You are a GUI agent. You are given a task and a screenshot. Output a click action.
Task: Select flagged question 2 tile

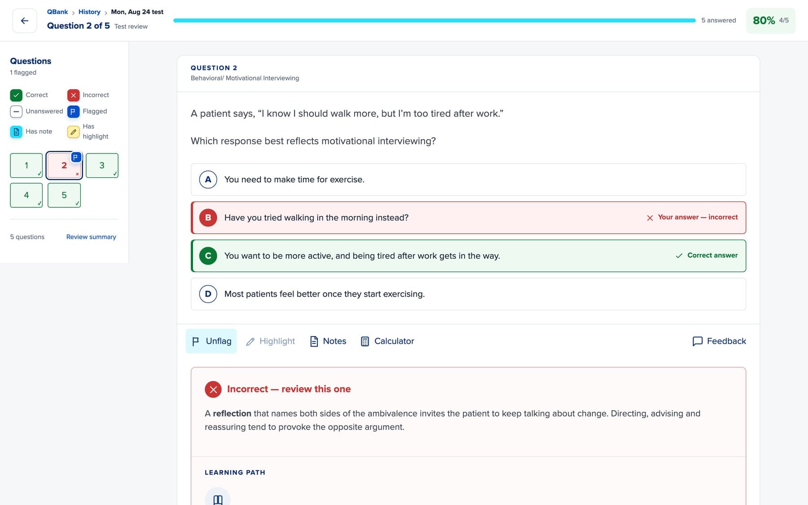click(64, 165)
